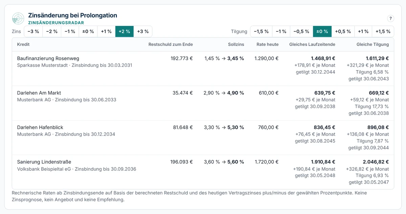Viewport: 406px width, 214px height.
Task: Select Zins +1 % option
Action: [106, 31]
